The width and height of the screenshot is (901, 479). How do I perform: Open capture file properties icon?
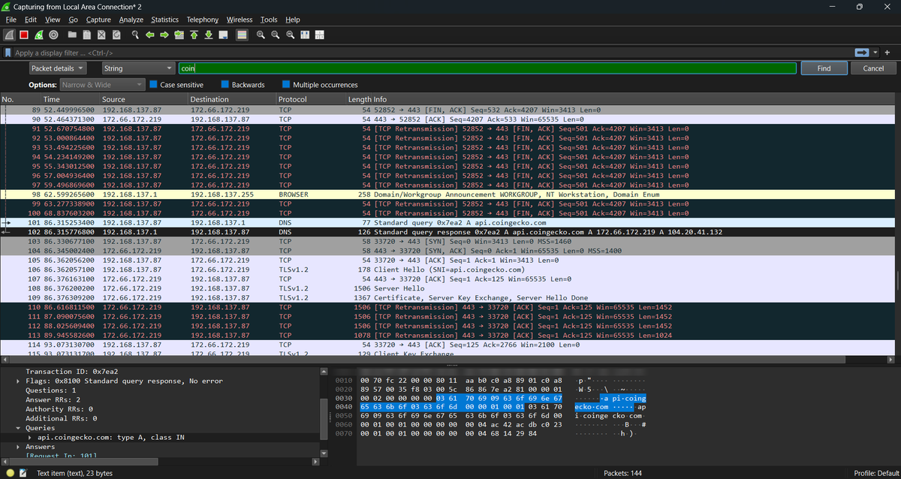pos(23,473)
